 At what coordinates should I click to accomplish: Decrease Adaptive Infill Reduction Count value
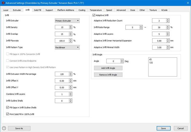tap(167, 22)
